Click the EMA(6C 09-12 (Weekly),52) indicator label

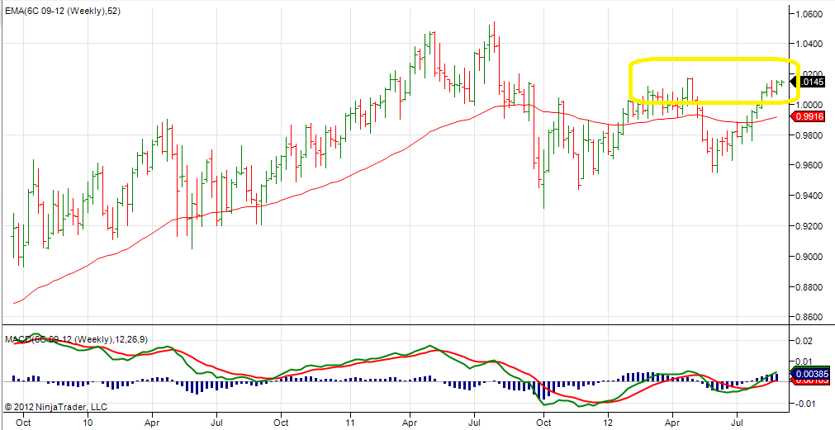62,11
